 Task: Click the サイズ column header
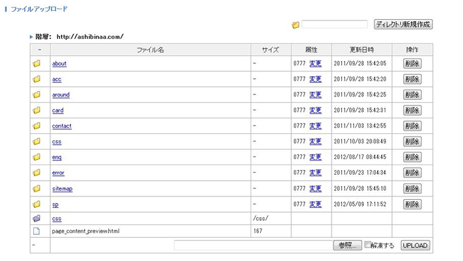[x=271, y=50]
